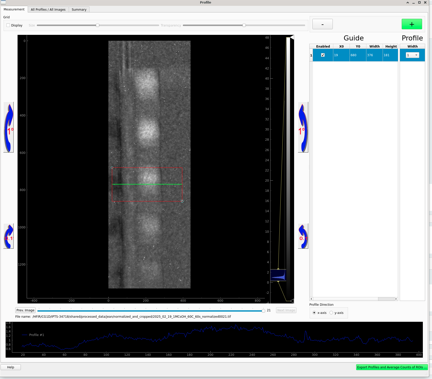Viewport: 432px width, 379px height.
Task: Switch to All Profiles / All Images tab
Action: 48,10
